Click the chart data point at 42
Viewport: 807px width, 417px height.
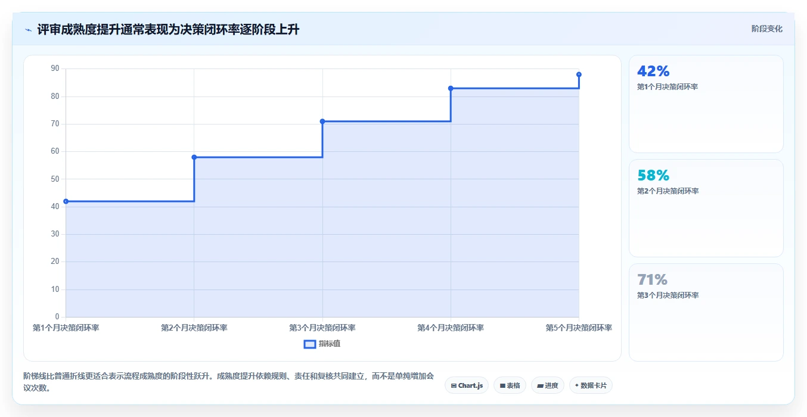click(x=66, y=201)
